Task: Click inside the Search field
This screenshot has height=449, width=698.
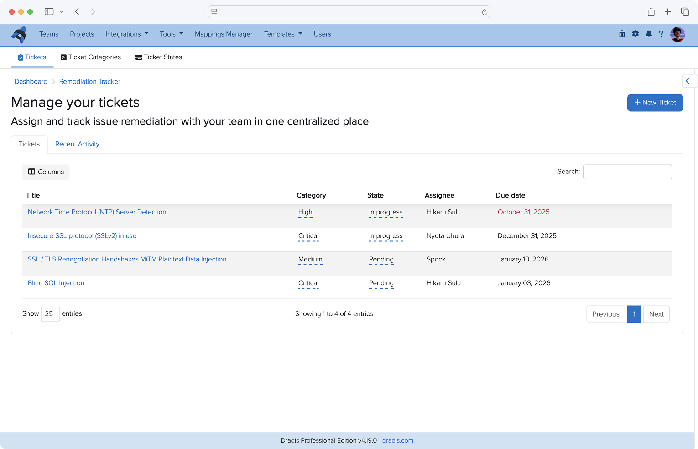Action: click(627, 172)
